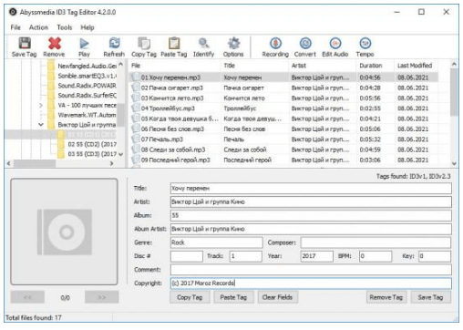Open the Tools menu
This screenshot has height=330, width=463.
coord(65,27)
